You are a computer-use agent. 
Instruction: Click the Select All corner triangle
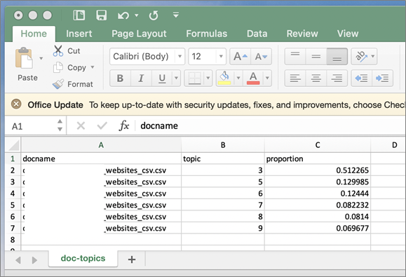(13, 145)
